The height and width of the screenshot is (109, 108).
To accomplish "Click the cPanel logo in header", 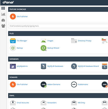I will pyautogui.click(x=8, y=2).
